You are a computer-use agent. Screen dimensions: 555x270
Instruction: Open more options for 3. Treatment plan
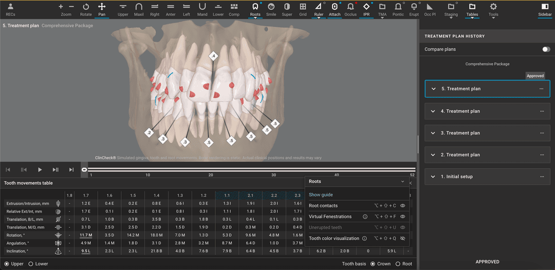click(x=541, y=133)
